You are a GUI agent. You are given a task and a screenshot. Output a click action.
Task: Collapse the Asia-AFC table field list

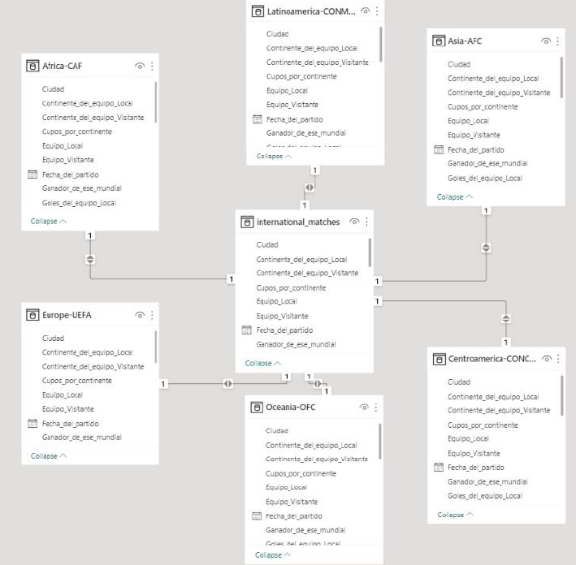click(455, 196)
